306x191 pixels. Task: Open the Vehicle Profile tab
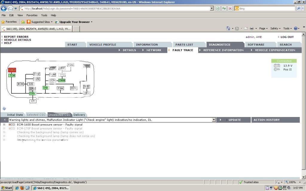click(102, 45)
